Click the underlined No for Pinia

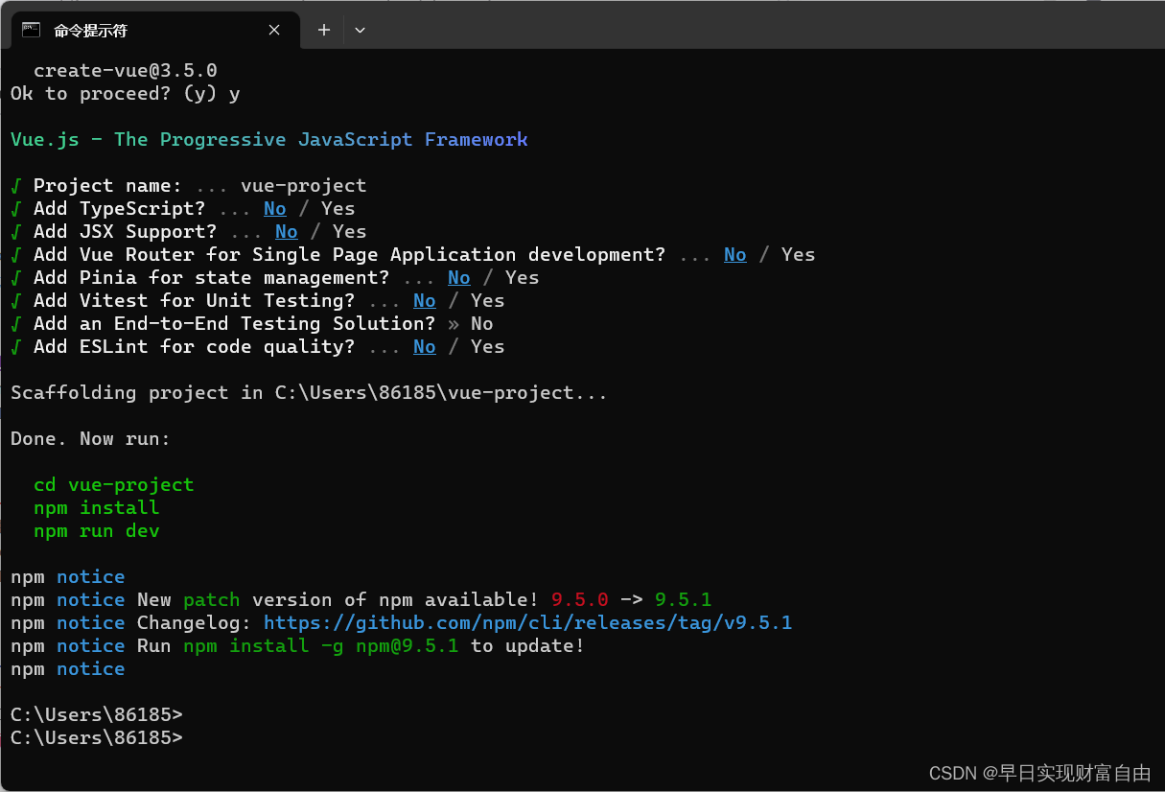coord(459,277)
